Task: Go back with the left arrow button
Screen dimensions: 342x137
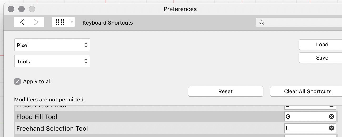Action: click(x=22, y=22)
